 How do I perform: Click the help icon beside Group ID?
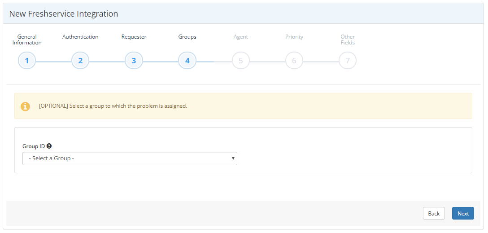[x=49, y=146]
